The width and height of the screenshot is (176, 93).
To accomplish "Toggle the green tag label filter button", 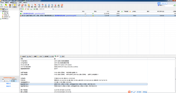I will click(36, 9).
